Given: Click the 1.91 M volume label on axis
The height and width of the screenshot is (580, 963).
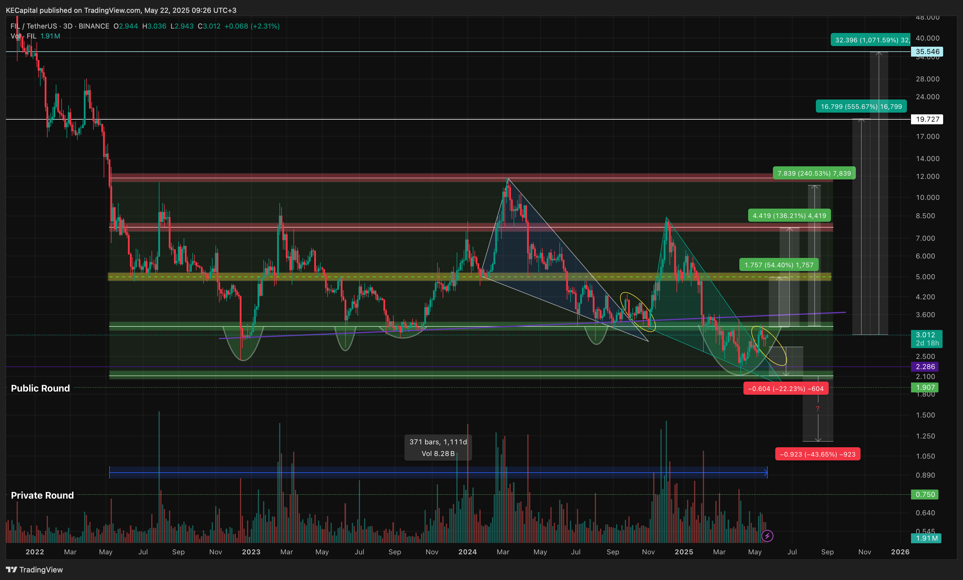Looking at the screenshot, I should [926, 538].
